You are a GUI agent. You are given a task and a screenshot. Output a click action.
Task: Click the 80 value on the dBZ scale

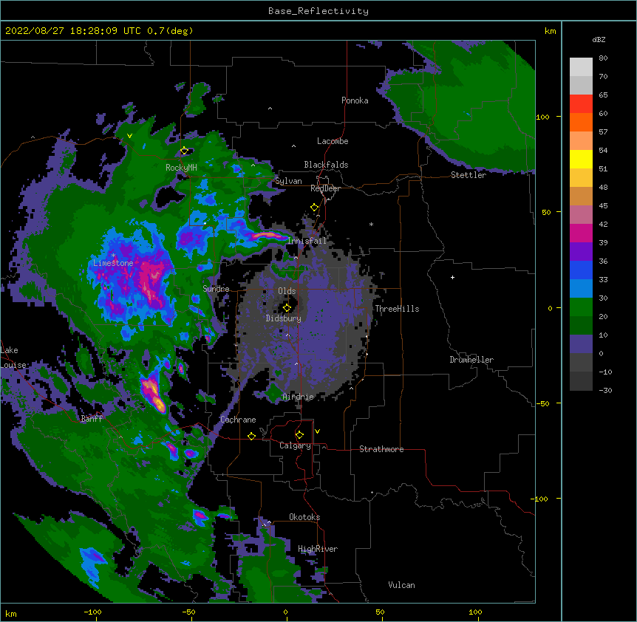click(603, 58)
